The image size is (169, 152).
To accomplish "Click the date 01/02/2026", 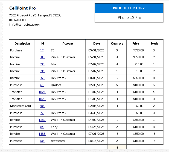I will tap(96, 92).
